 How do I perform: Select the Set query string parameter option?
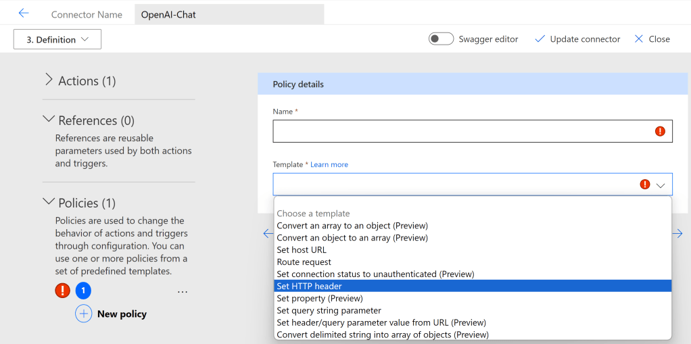(x=329, y=310)
